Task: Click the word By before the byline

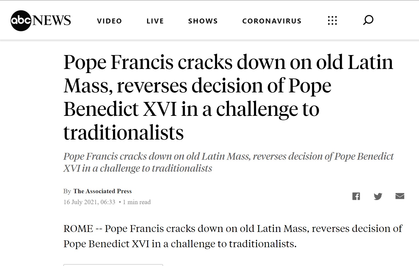Action: 67,191
